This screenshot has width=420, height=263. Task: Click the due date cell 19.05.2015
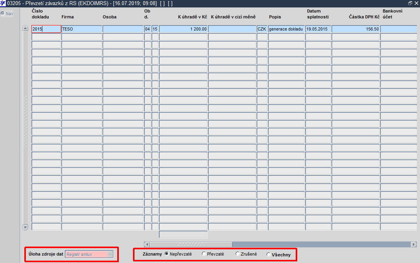pyautogui.click(x=318, y=29)
